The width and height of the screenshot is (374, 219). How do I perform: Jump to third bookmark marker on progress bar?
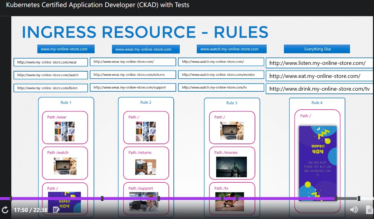pos(159,198)
